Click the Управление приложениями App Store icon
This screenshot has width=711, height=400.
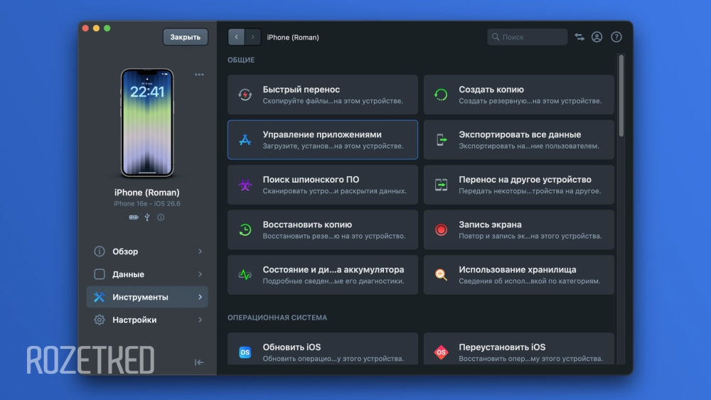point(245,139)
